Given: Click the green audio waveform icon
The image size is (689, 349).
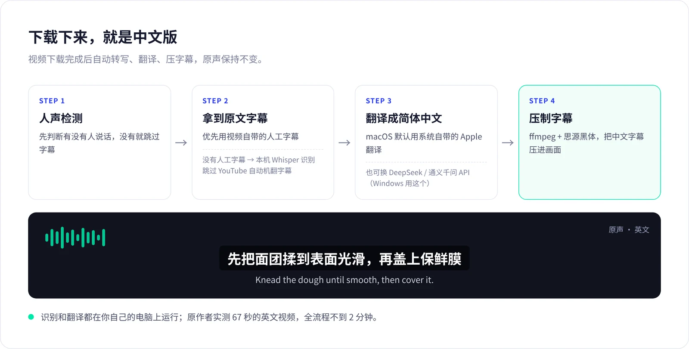Looking at the screenshot, I should [75, 238].
